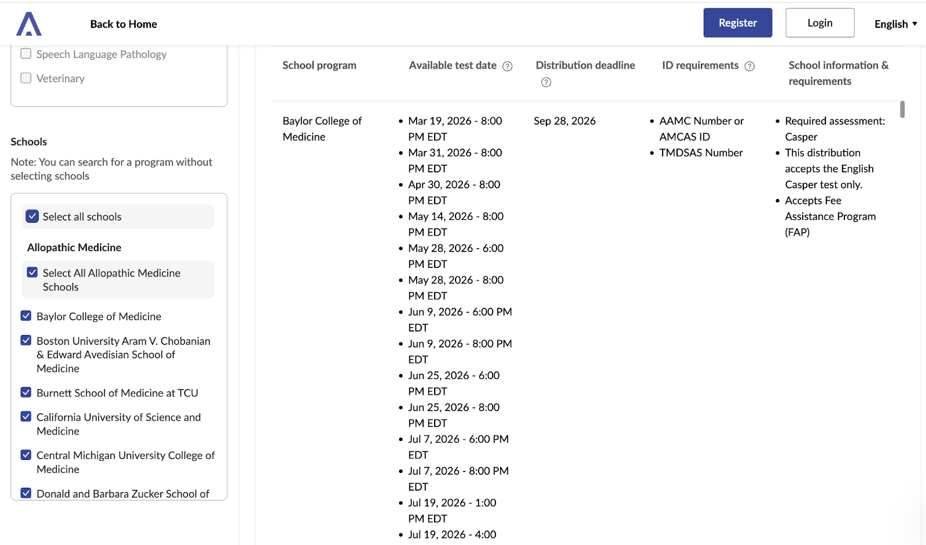This screenshot has width=926, height=545.
Task: Deselect Baylor College of Medicine
Action: pos(25,316)
